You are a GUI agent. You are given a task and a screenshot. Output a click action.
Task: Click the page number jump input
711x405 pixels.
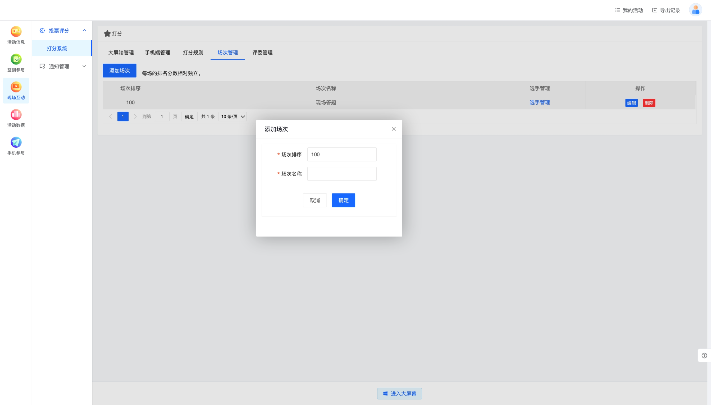coord(162,116)
